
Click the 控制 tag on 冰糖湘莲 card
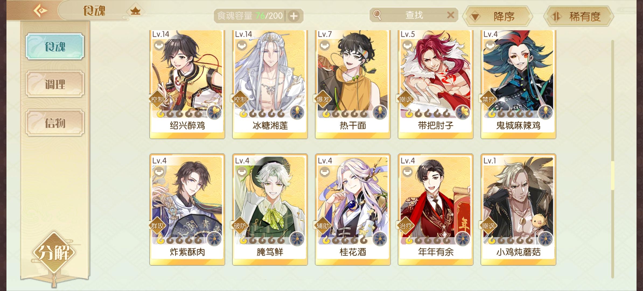[x=239, y=99]
